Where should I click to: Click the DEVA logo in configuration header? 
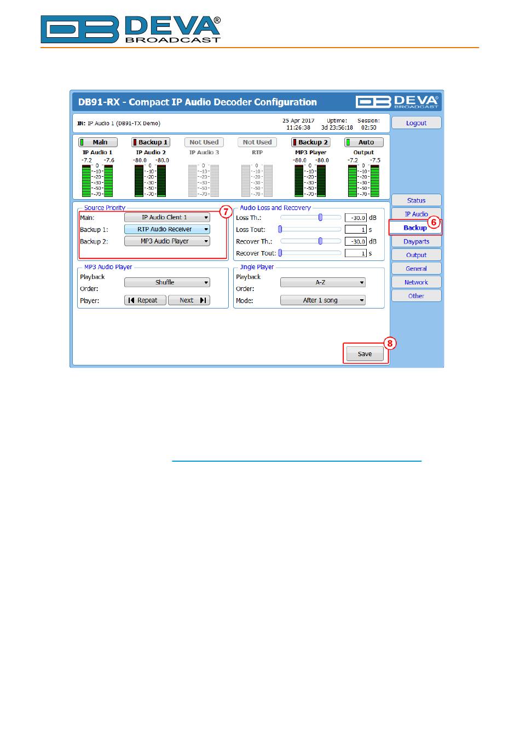tap(397, 102)
